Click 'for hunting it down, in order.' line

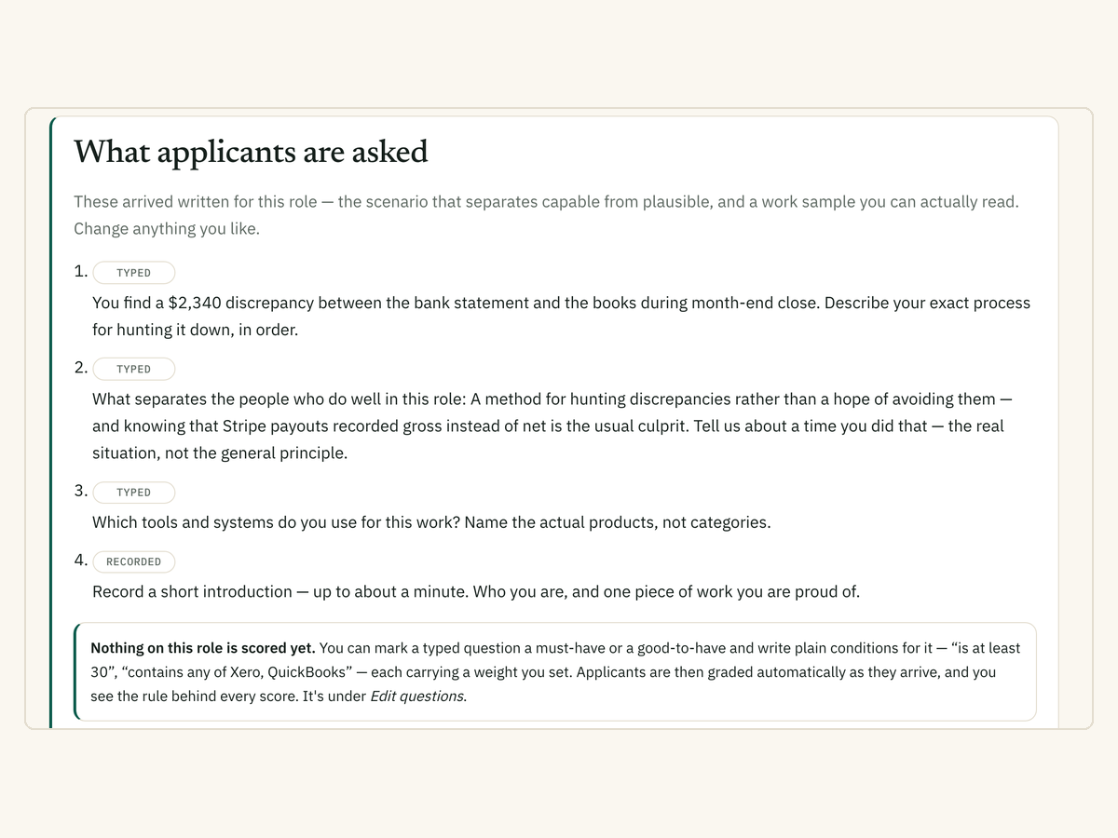[x=195, y=330]
